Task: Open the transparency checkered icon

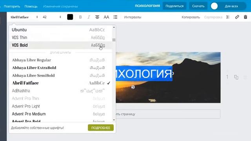Action: click(228, 17)
